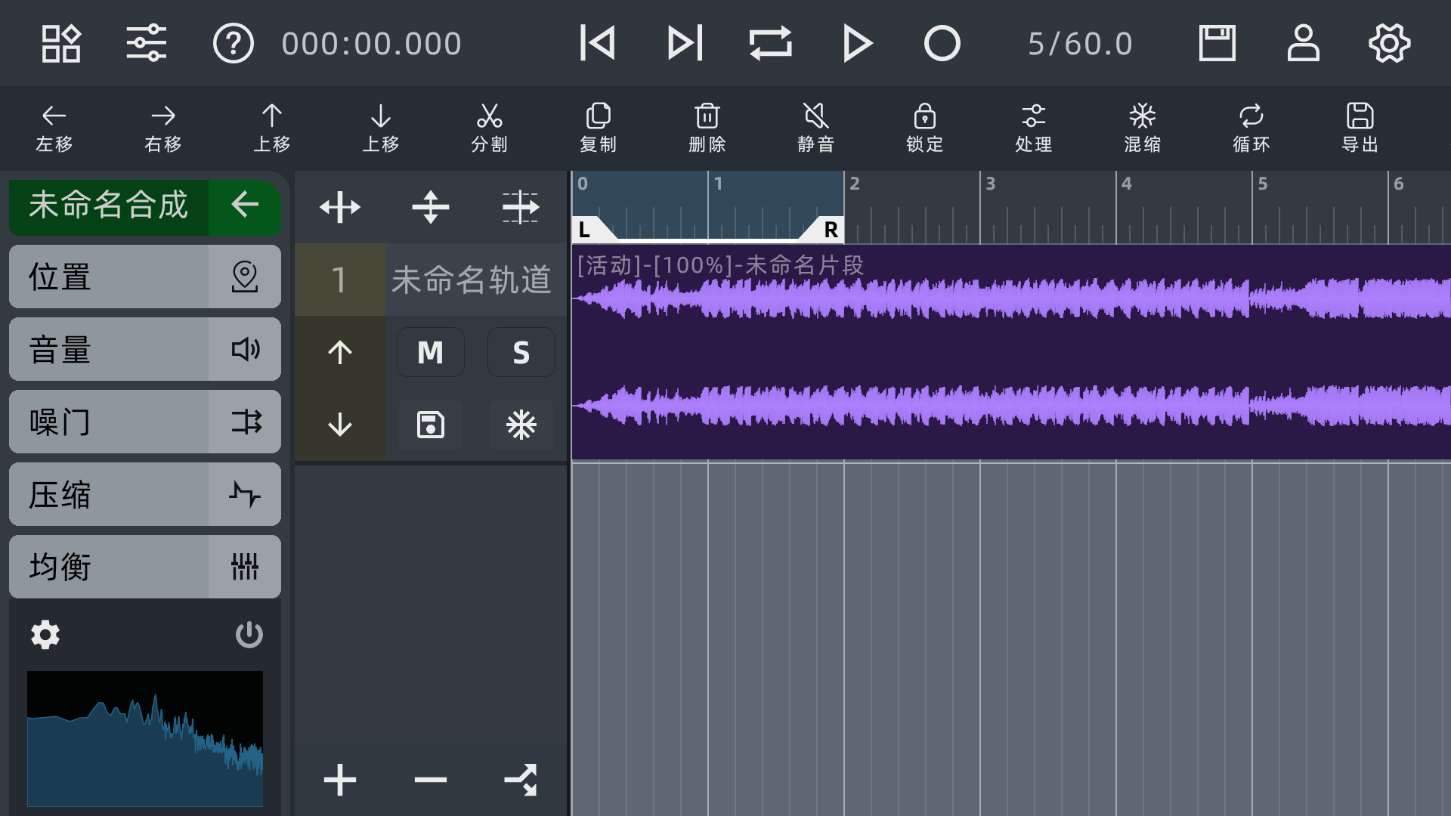Open the help question mark icon

(x=234, y=43)
